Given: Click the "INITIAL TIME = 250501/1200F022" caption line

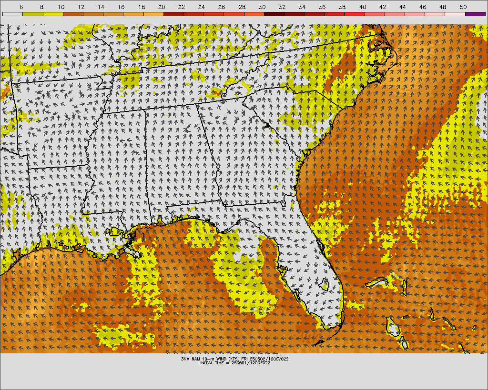Looking at the screenshot, I should 235,363.
